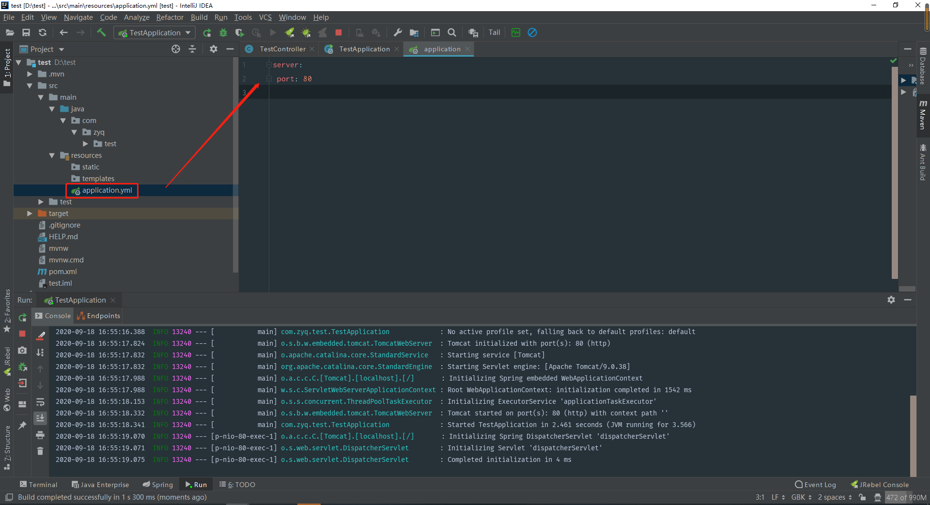This screenshot has height=505, width=930.
Task: Click the Open folder toolbar icon
Action: pos(10,32)
